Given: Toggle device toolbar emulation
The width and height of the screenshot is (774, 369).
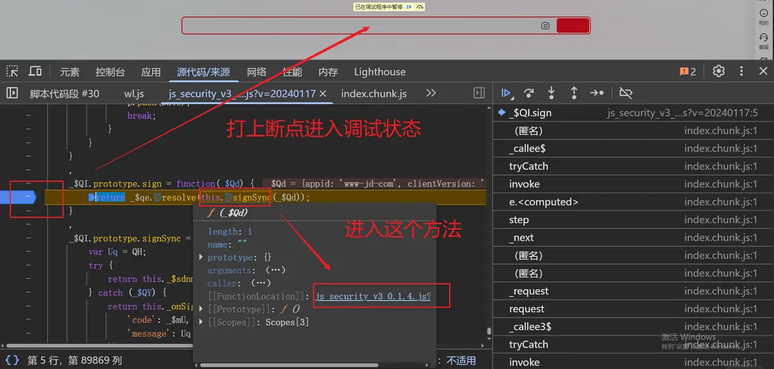Looking at the screenshot, I should click(35, 71).
